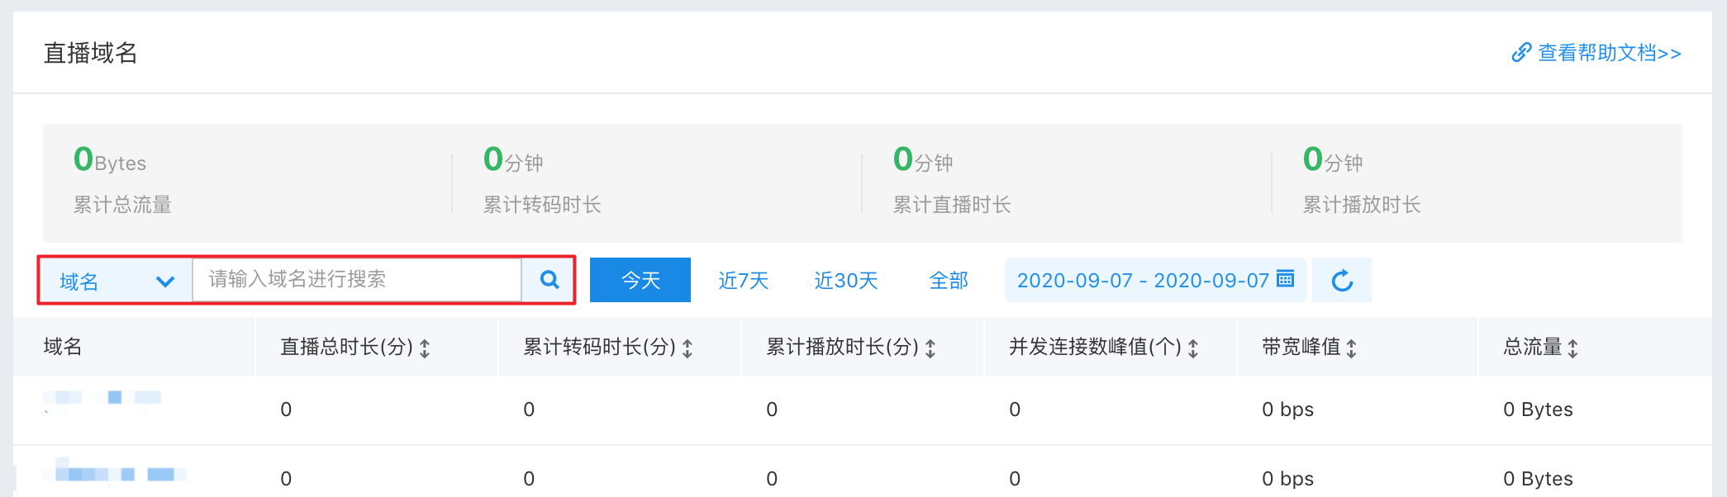Image resolution: width=1727 pixels, height=497 pixels.
Task: Open the first blurred domain name link
Action: tap(102, 400)
